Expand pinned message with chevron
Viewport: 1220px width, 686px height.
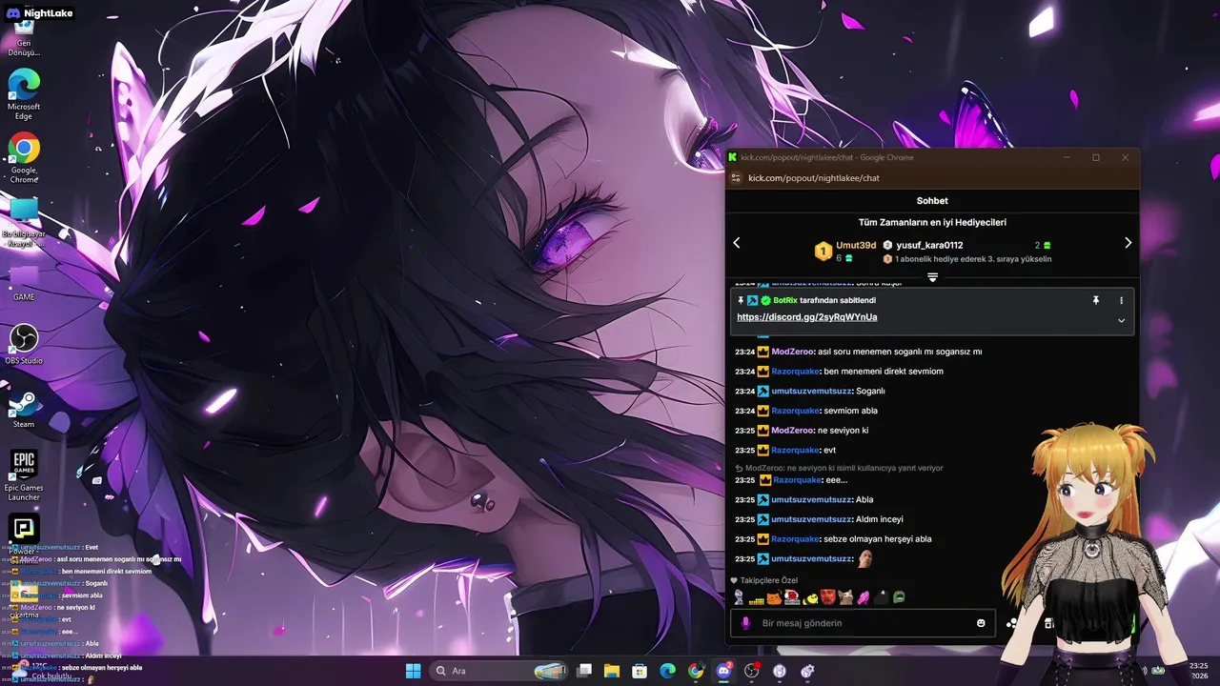(1121, 321)
